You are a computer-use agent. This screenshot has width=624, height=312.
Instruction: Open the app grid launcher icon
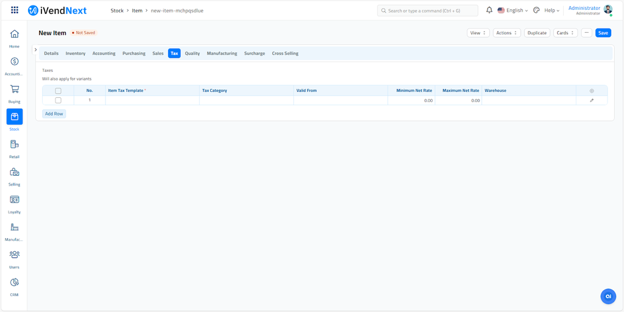[15, 10]
